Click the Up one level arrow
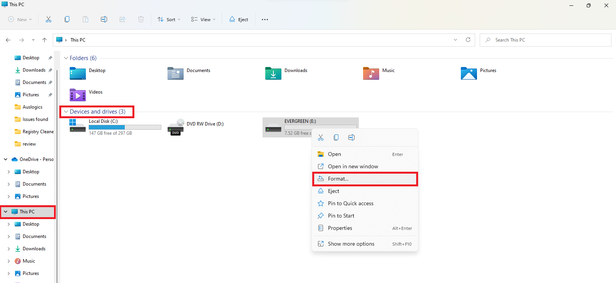 pyautogui.click(x=45, y=40)
